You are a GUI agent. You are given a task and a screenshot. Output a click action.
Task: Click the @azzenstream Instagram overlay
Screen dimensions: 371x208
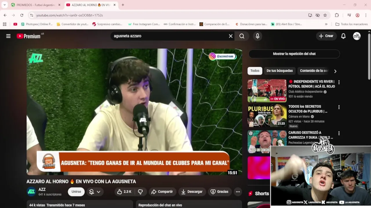point(222,56)
